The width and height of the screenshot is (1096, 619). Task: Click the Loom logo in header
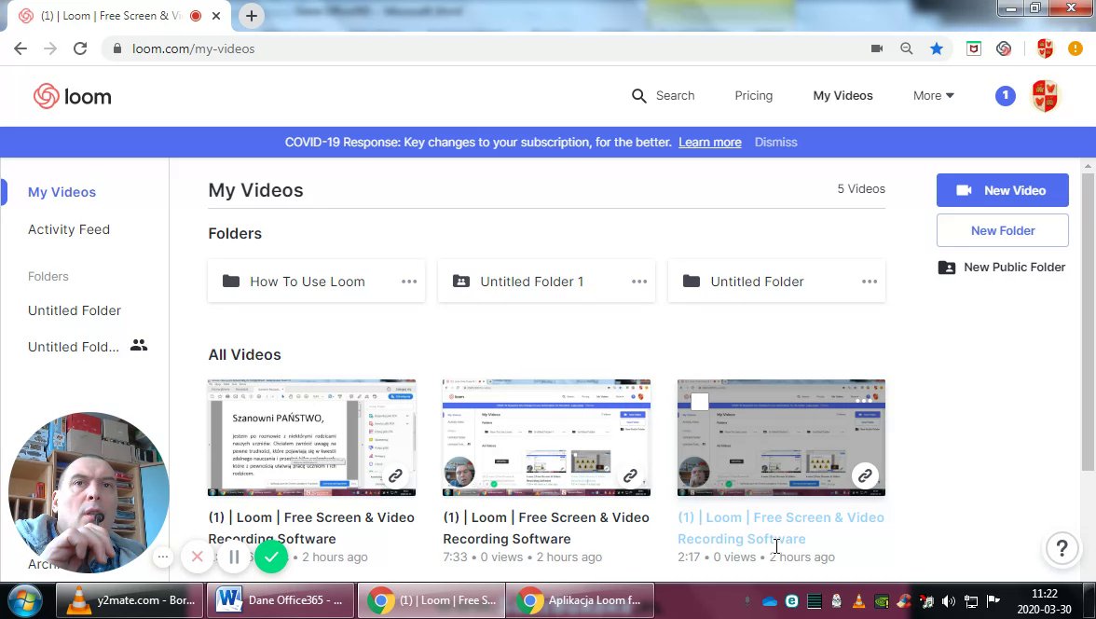[x=72, y=97]
